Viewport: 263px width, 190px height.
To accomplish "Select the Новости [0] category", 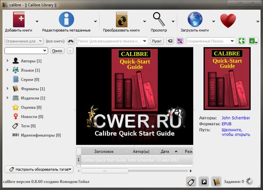I will click(32, 116).
